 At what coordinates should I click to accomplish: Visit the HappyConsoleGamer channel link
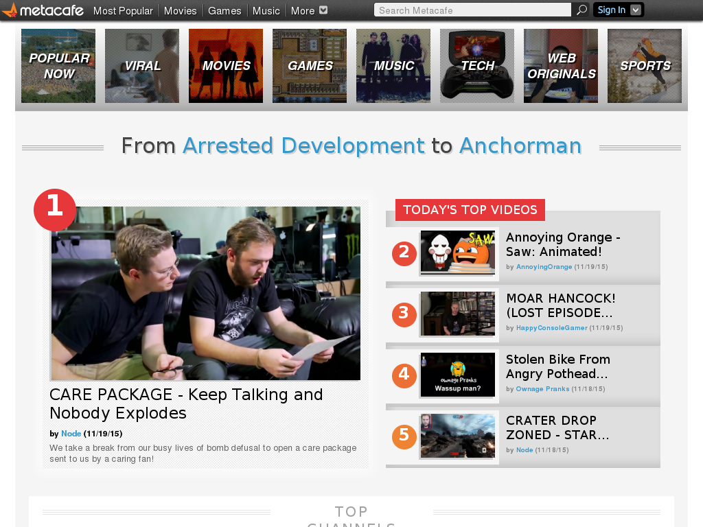click(x=551, y=327)
